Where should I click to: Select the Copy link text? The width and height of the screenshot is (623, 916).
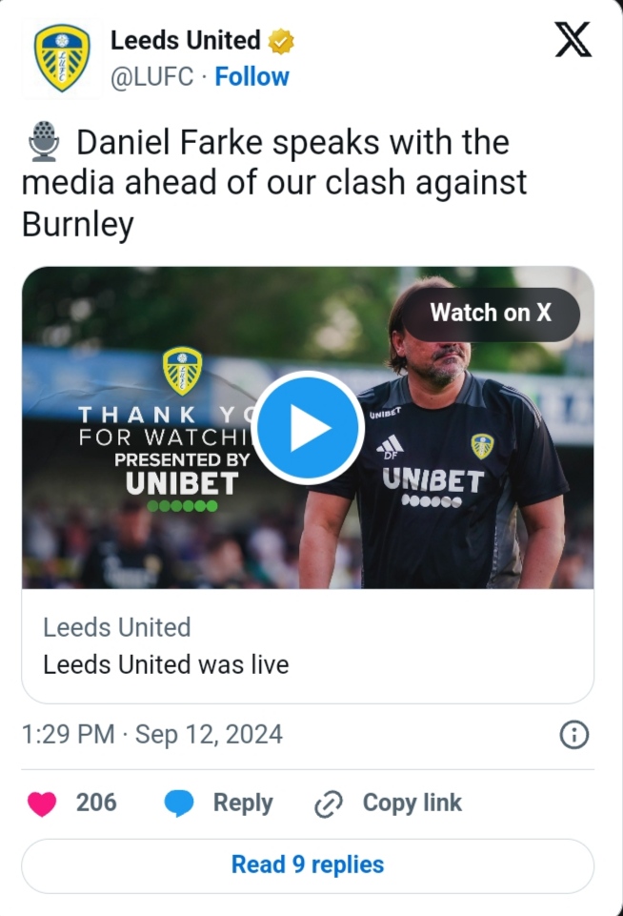[x=412, y=804]
